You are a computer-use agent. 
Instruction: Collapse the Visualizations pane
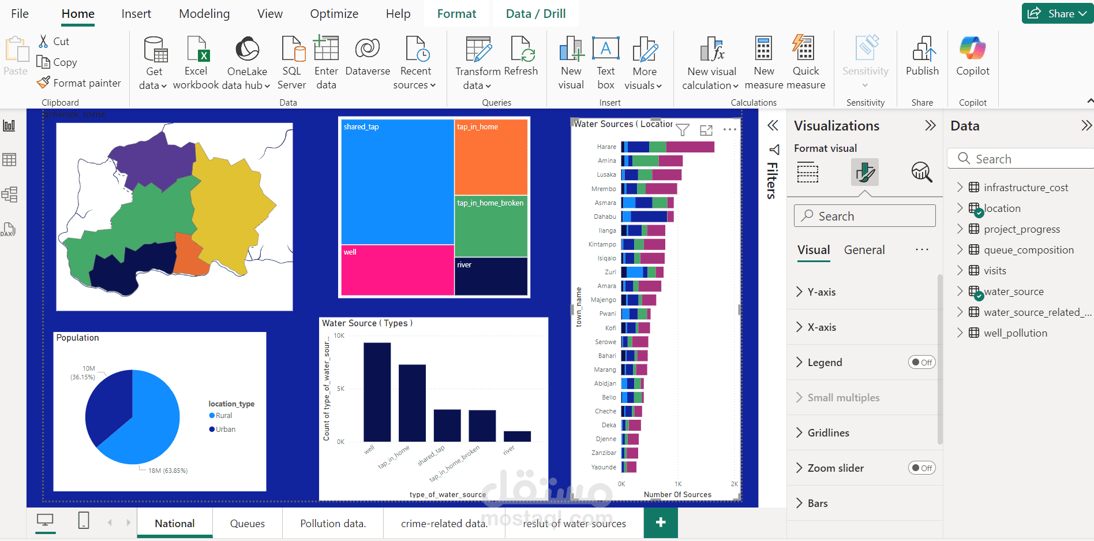pos(930,125)
